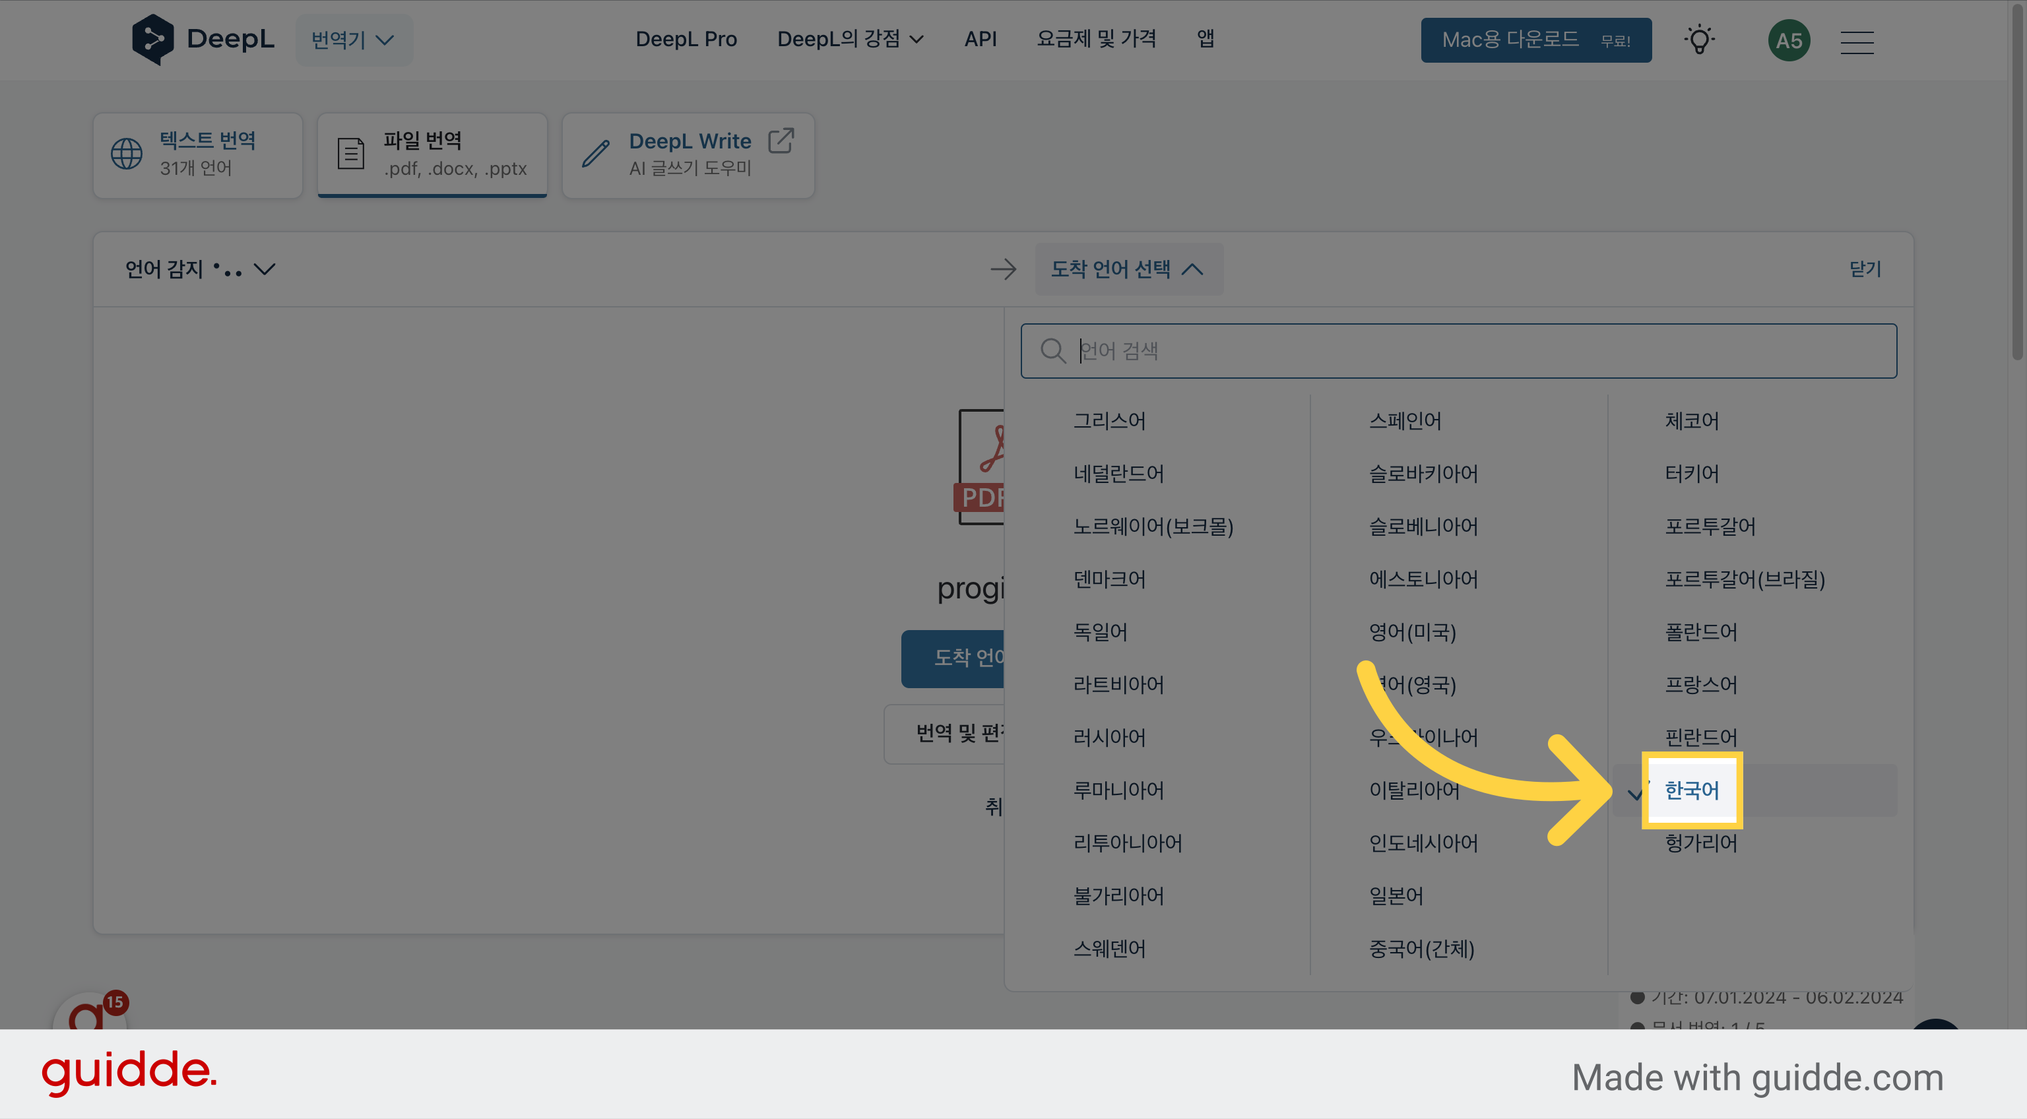This screenshot has height=1119, width=2027.
Task: Select 러시아어 language
Action: (1109, 738)
